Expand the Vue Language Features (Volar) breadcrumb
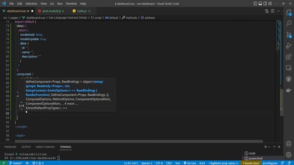 click(68, 18)
